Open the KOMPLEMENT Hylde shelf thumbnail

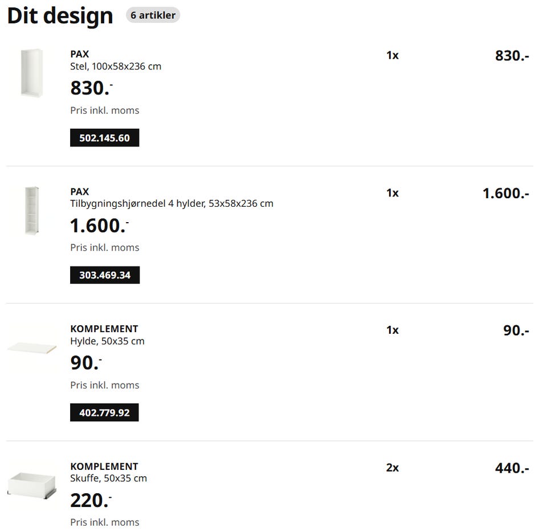pyautogui.click(x=32, y=347)
